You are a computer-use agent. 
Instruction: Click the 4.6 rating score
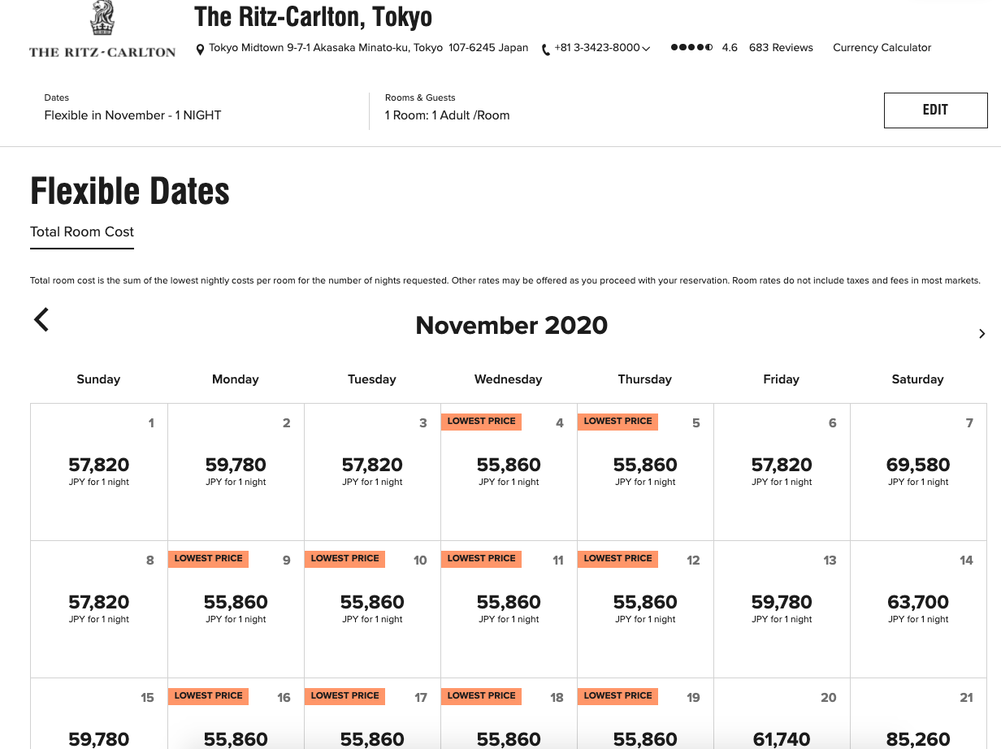[x=730, y=48]
